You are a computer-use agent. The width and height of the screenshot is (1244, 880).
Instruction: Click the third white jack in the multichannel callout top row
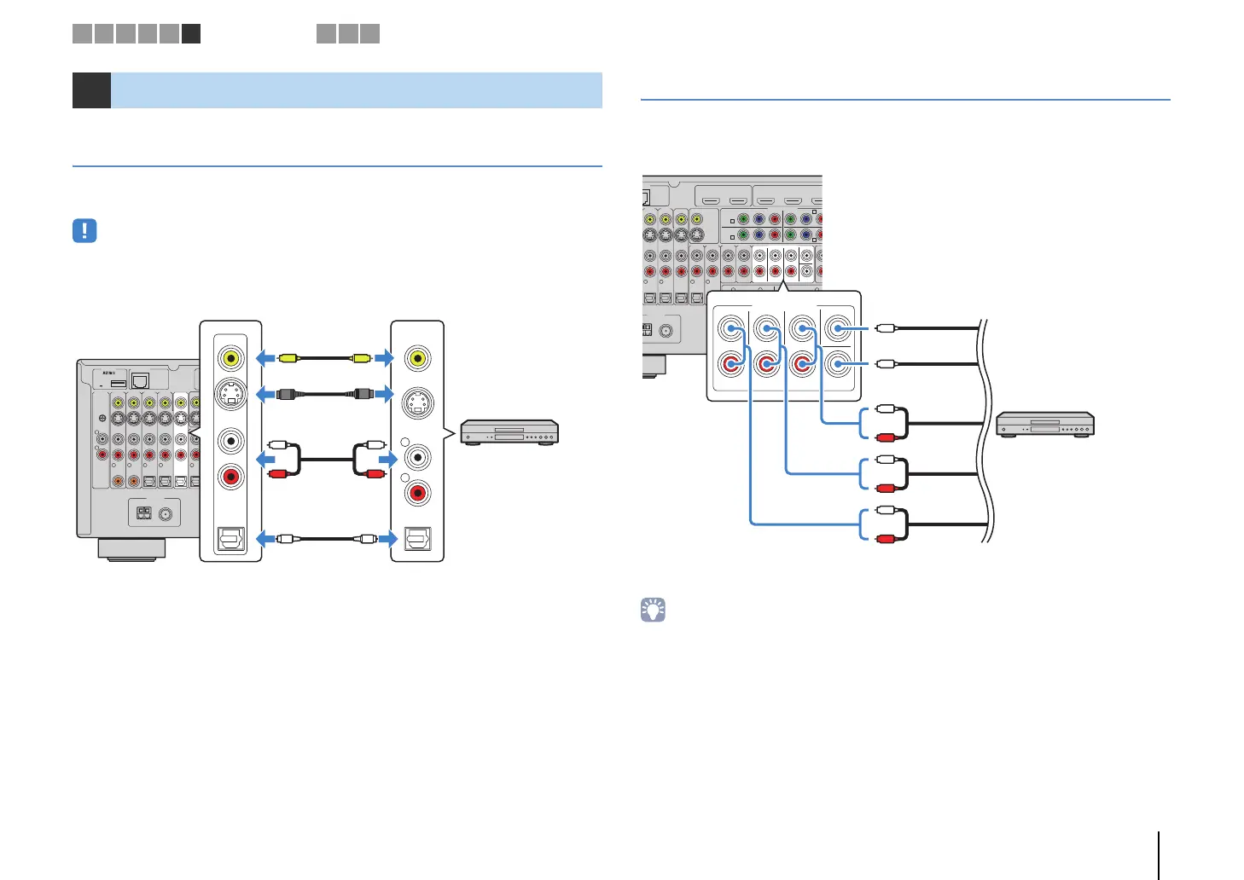coord(802,328)
